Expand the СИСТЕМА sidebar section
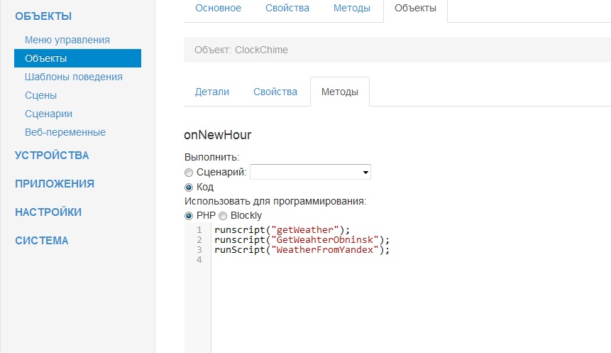 coord(42,241)
